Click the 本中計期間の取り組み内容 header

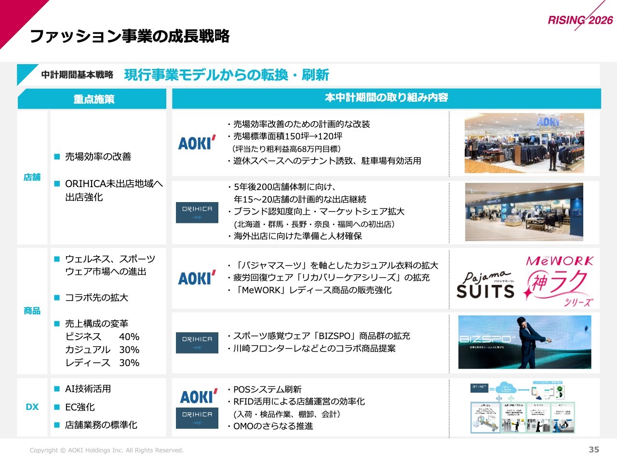(386, 98)
